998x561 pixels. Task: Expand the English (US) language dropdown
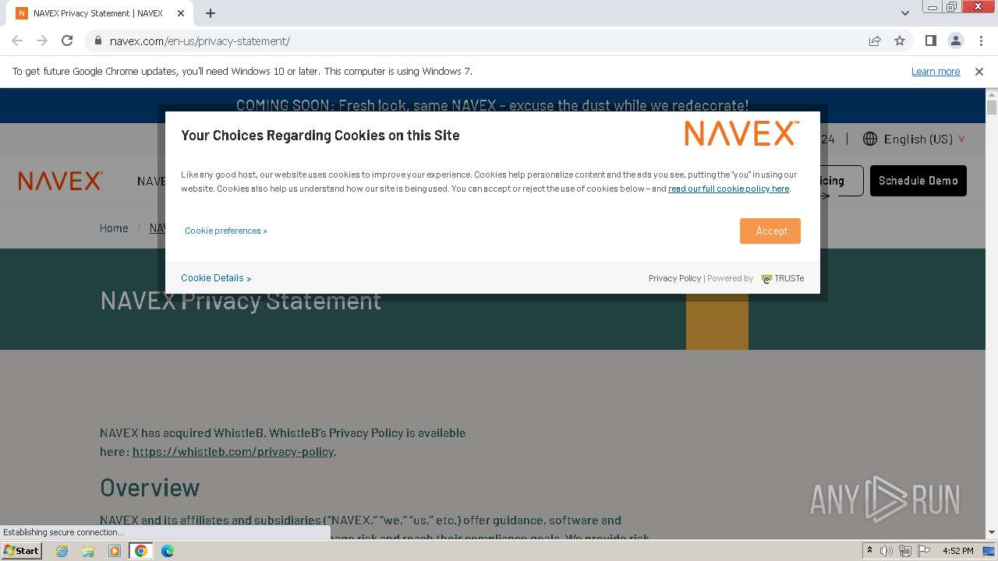click(924, 139)
